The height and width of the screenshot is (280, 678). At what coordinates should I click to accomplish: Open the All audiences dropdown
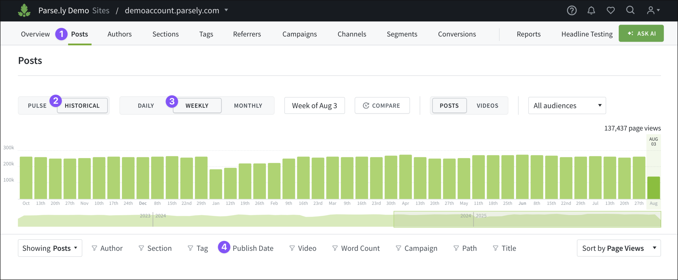[567, 105]
